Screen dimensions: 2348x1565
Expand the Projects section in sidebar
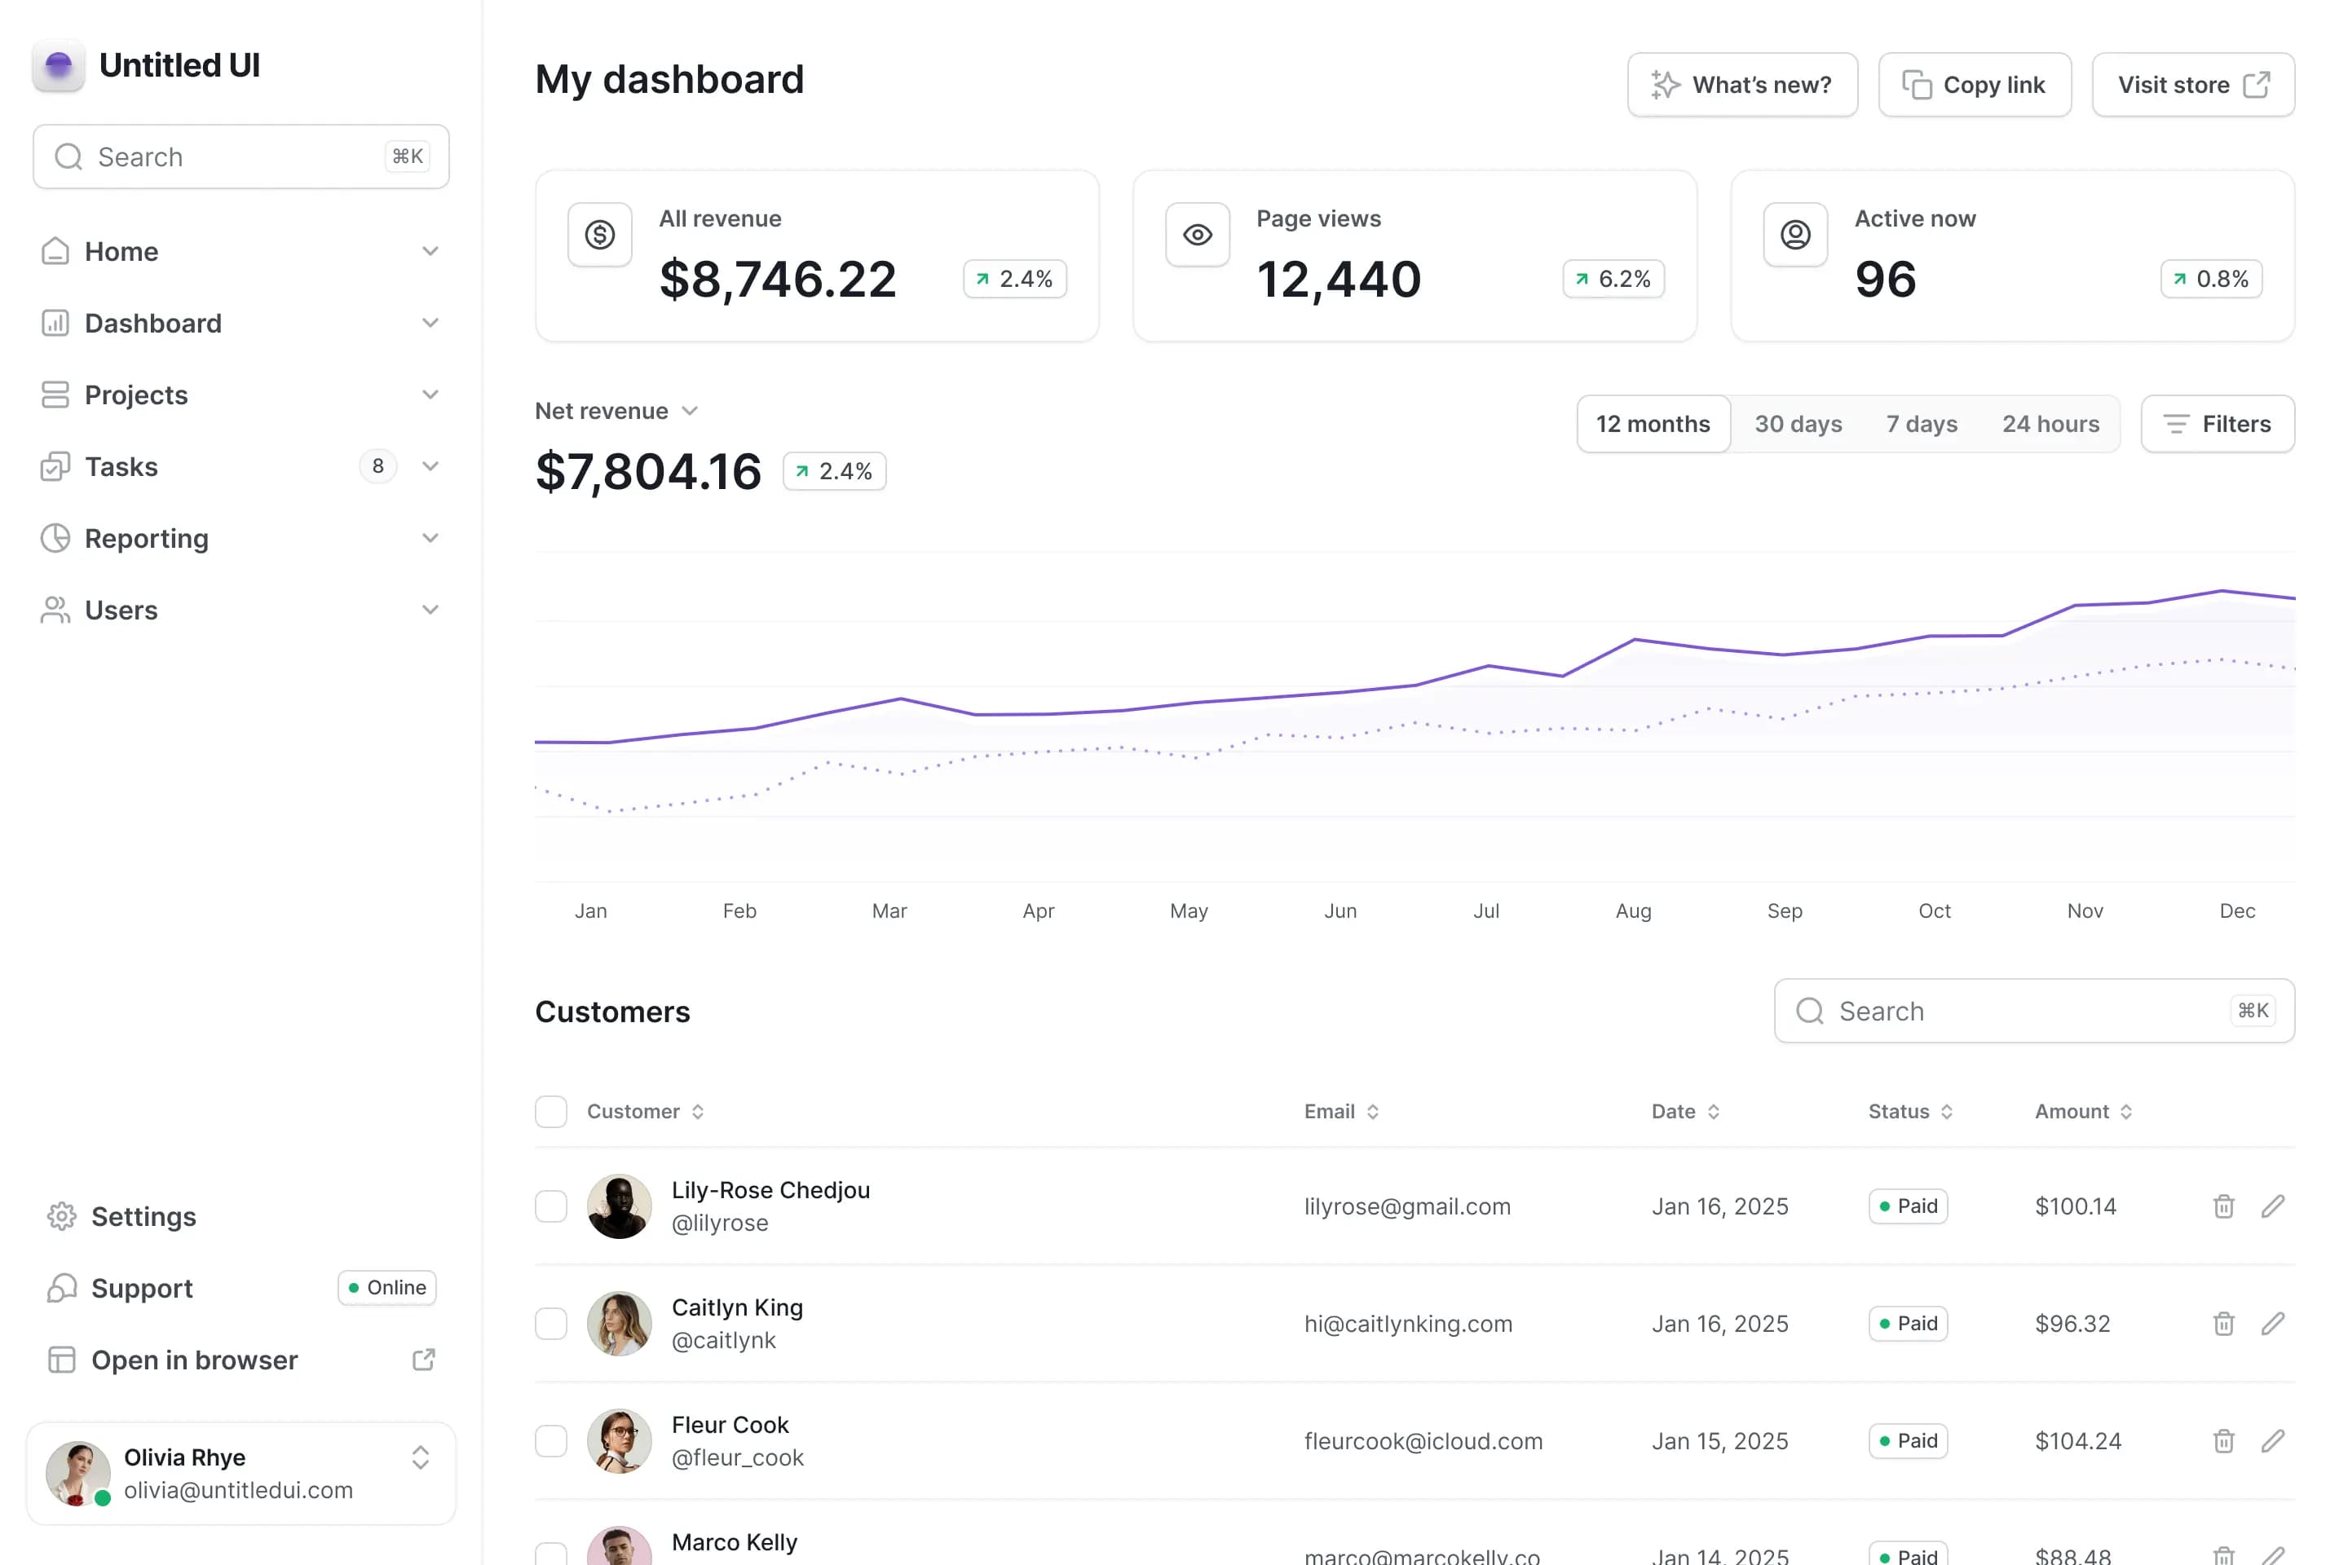click(430, 395)
